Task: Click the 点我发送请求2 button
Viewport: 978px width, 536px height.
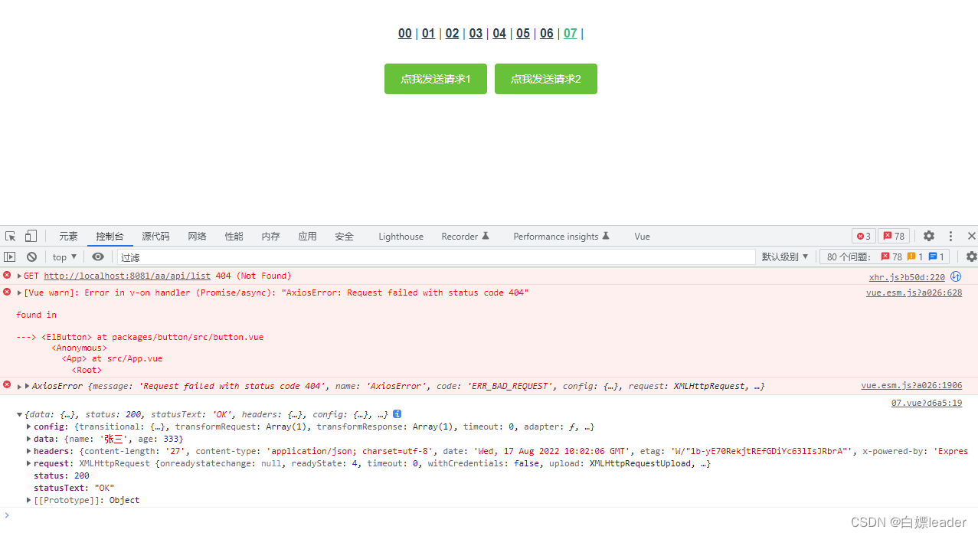Action: [545, 79]
